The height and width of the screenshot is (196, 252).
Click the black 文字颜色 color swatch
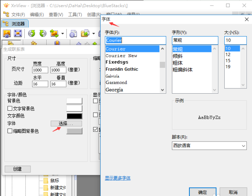pos(74,116)
